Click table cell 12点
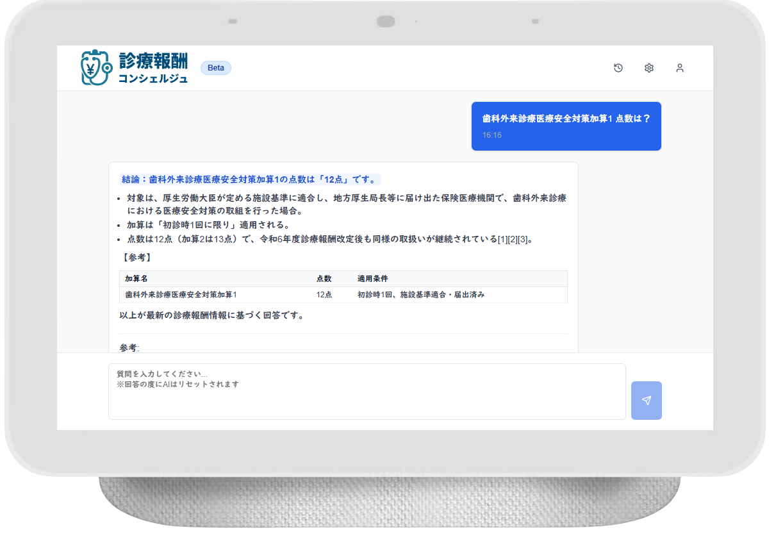The width and height of the screenshot is (776, 539). (x=324, y=295)
